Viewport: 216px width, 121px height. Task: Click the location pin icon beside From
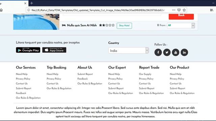158,25
